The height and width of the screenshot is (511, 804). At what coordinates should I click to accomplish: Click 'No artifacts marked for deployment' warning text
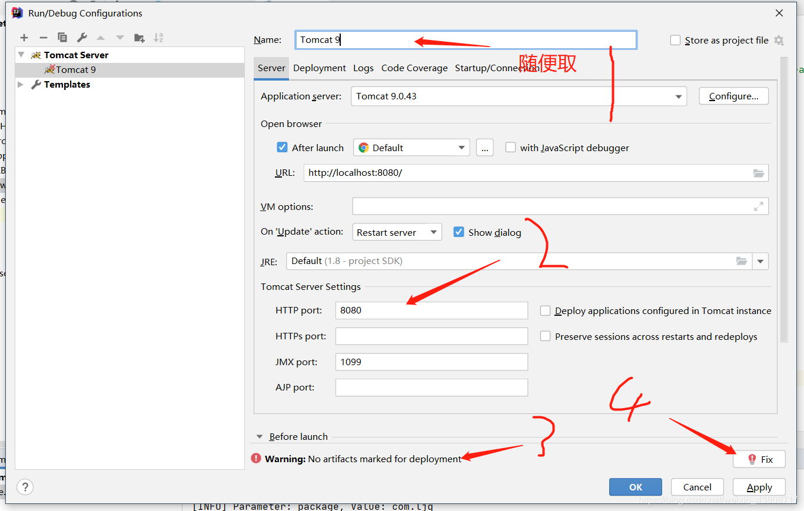[385, 459]
